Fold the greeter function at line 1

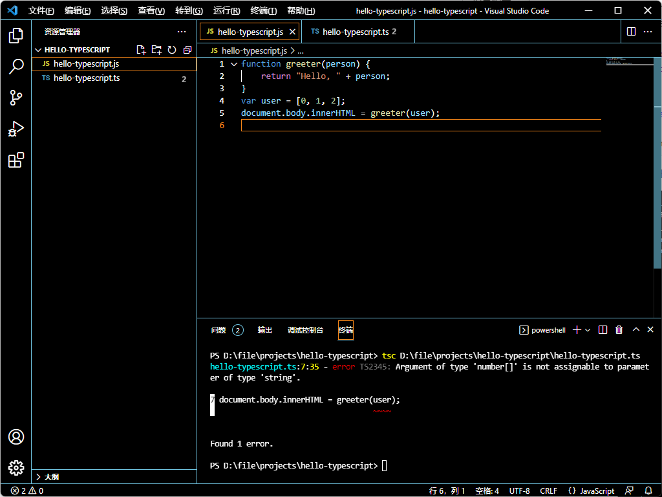pyautogui.click(x=234, y=64)
